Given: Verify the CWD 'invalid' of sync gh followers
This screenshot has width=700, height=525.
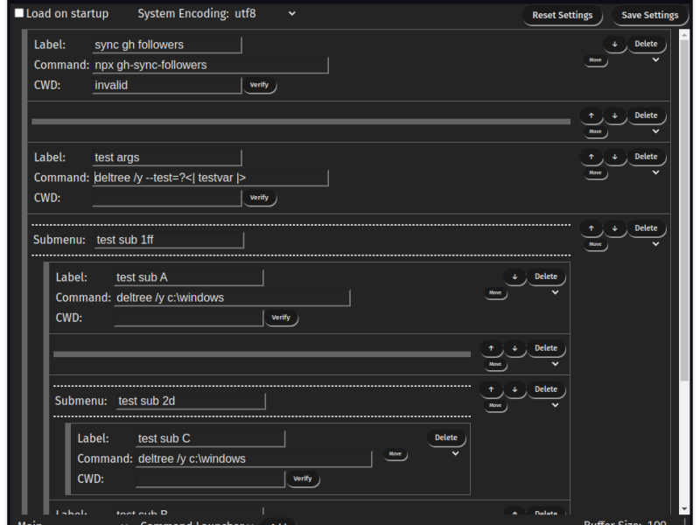Looking at the screenshot, I should point(259,85).
